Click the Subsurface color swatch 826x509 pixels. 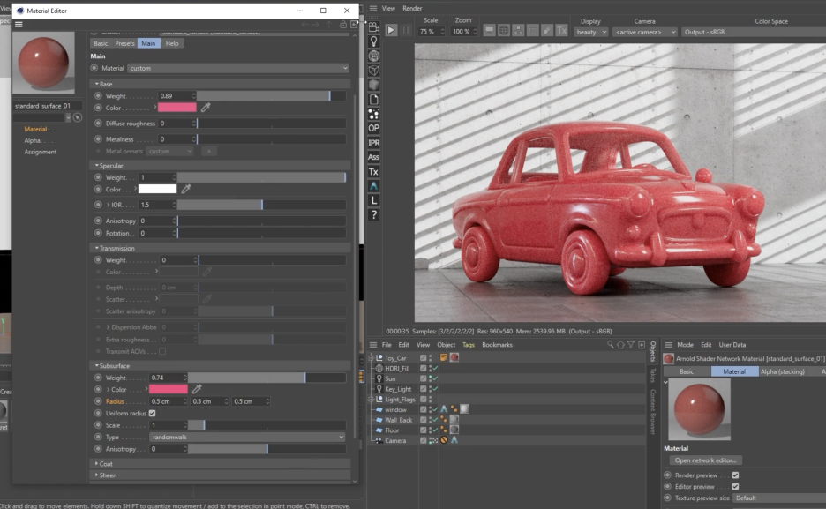click(169, 389)
